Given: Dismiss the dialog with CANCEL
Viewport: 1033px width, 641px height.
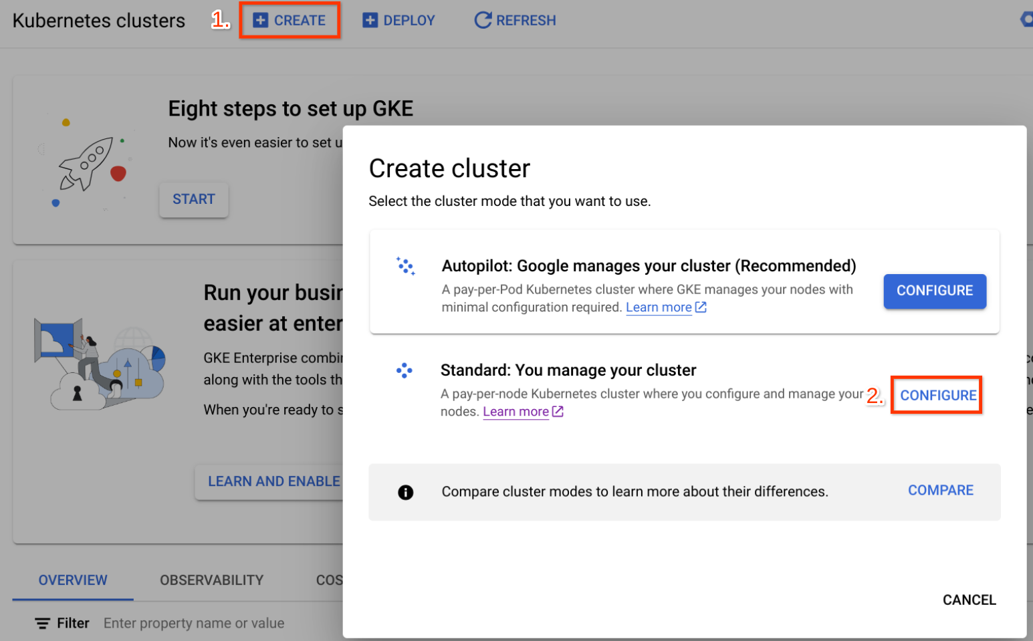Looking at the screenshot, I should (x=969, y=600).
